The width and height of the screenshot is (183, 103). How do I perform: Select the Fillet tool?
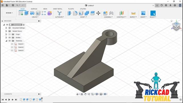(75, 13)
